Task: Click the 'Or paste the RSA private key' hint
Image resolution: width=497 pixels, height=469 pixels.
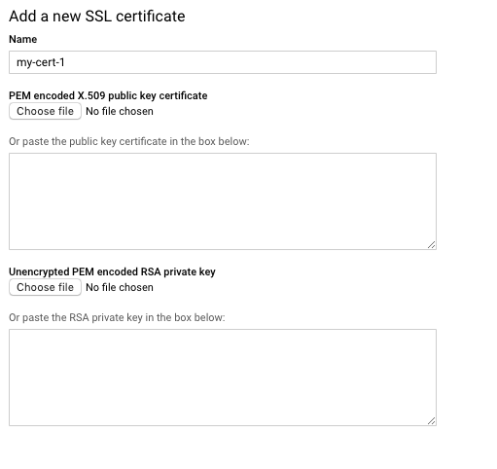Action: coord(117,318)
